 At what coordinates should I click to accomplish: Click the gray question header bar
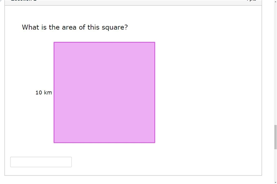(x=133, y=2)
